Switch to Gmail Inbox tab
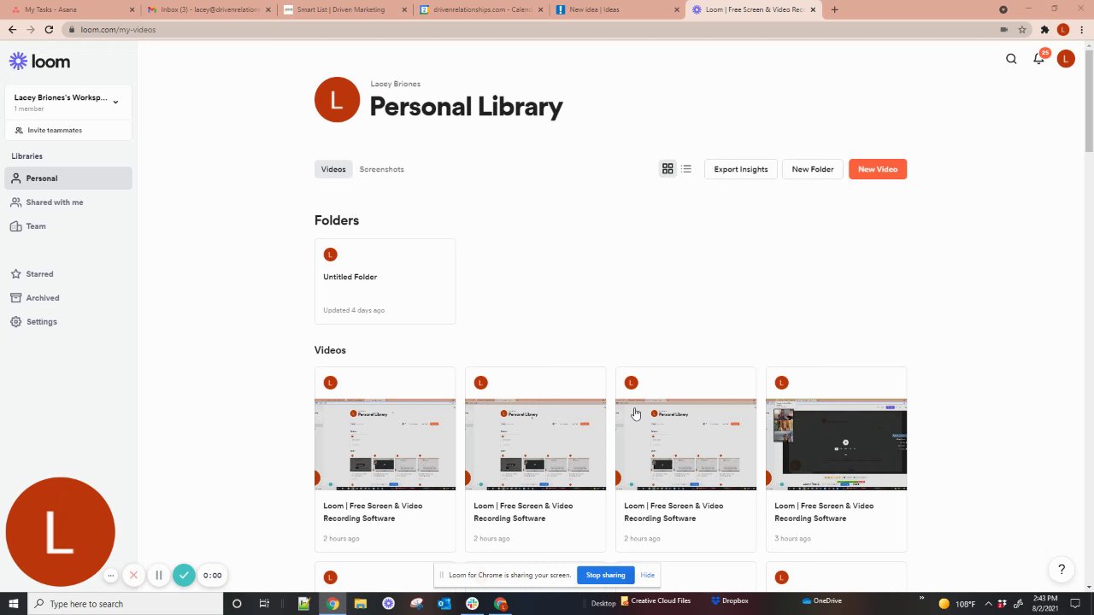This screenshot has height=615, width=1094. coord(209,9)
